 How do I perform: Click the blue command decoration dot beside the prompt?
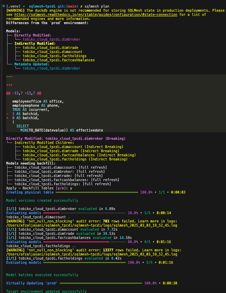tap(4, 6)
